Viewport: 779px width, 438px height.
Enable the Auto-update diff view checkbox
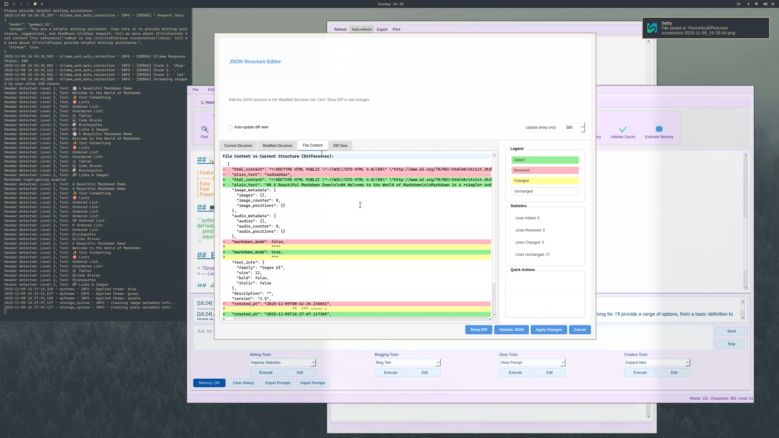point(230,127)
